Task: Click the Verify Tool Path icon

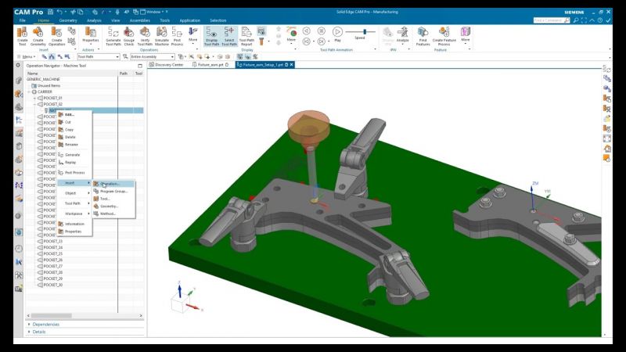Action: tap(145, 34)
